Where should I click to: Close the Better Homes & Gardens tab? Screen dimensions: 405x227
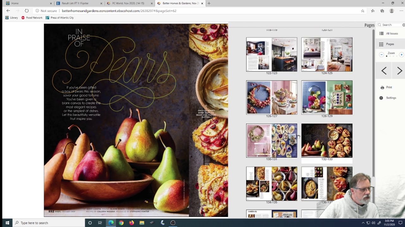(x=202, y=3)
